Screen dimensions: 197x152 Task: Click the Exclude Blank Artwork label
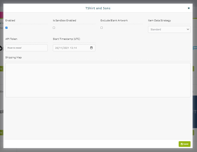[x=114, y=20]
